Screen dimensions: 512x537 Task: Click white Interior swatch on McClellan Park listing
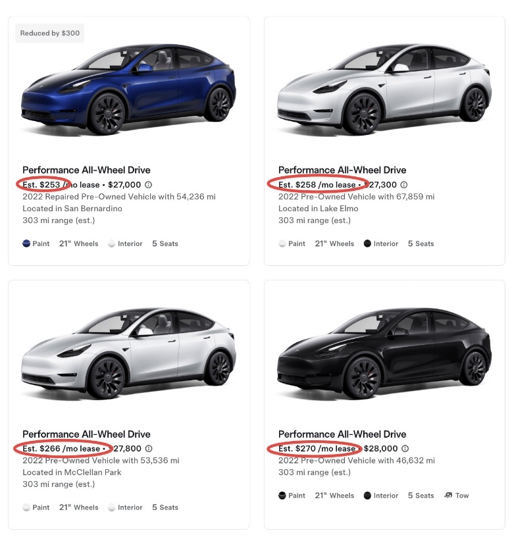tap(112, 507)
